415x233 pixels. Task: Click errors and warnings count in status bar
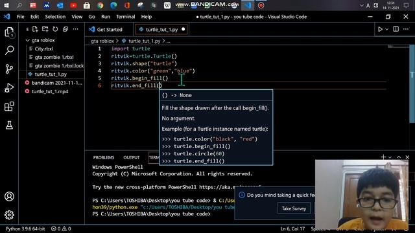point(61,228)
